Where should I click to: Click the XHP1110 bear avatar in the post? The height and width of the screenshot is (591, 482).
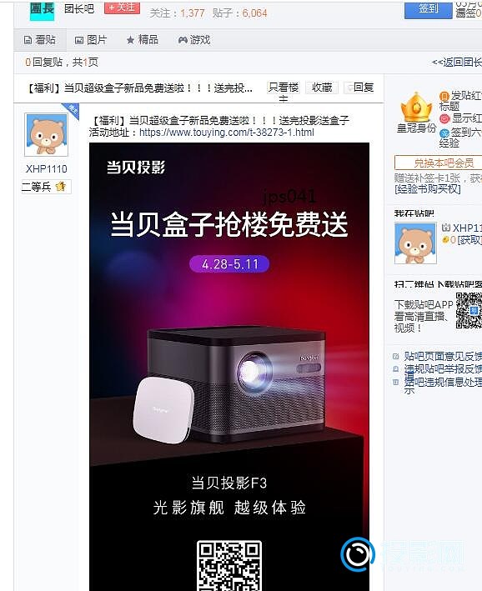coord(47,134)
